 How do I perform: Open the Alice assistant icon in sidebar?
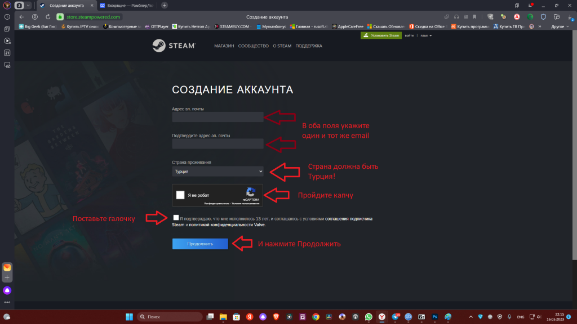point(7,290)
